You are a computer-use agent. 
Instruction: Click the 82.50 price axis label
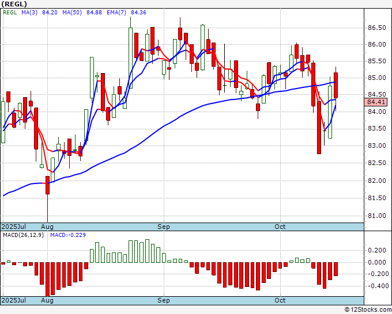[x=377, y=163]
